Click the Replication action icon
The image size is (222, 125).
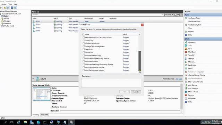tap(186, 65)
